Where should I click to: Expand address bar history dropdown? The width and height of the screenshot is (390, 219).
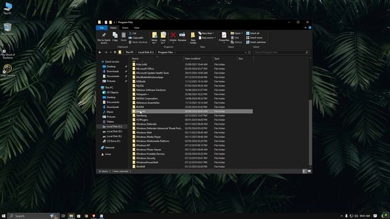pos(246,52)
